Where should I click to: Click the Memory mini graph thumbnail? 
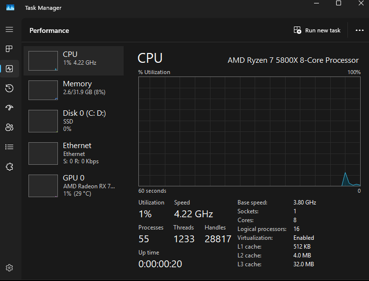[43, 90]
